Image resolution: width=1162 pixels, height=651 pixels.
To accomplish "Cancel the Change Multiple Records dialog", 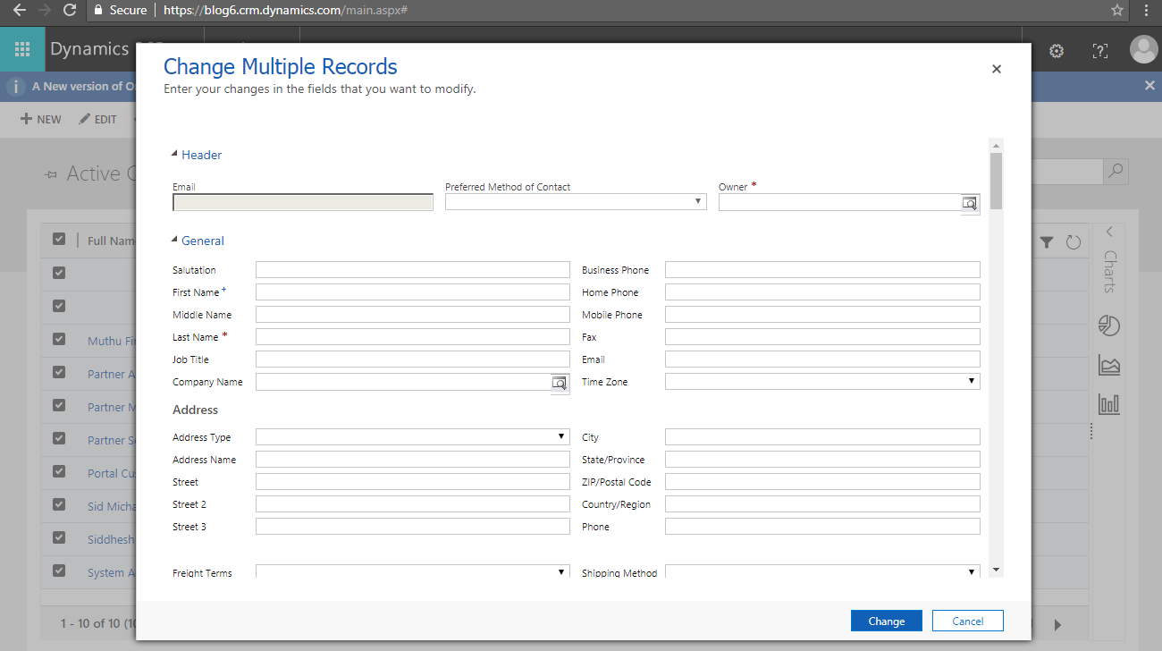I will pos(967,620).
